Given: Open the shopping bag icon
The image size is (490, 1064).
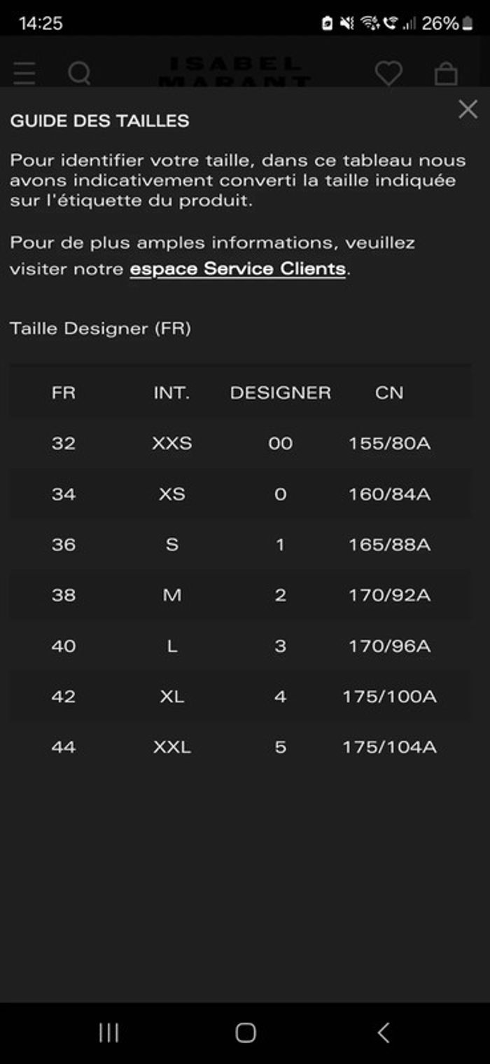Looking at the screenshot, I should 446,74.
